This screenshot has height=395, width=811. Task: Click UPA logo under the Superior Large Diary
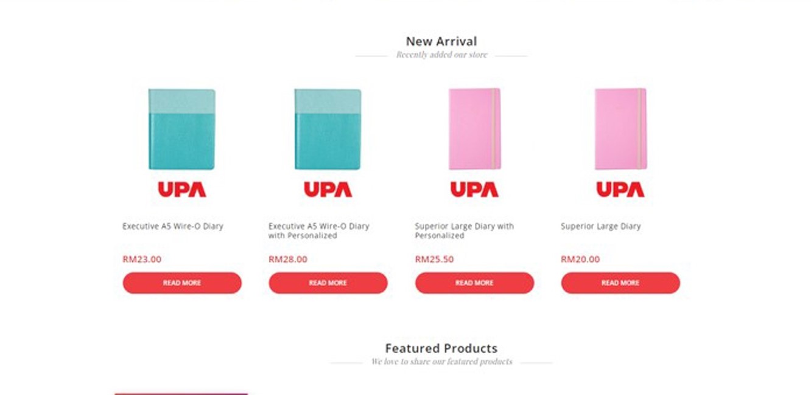point(620,190)
